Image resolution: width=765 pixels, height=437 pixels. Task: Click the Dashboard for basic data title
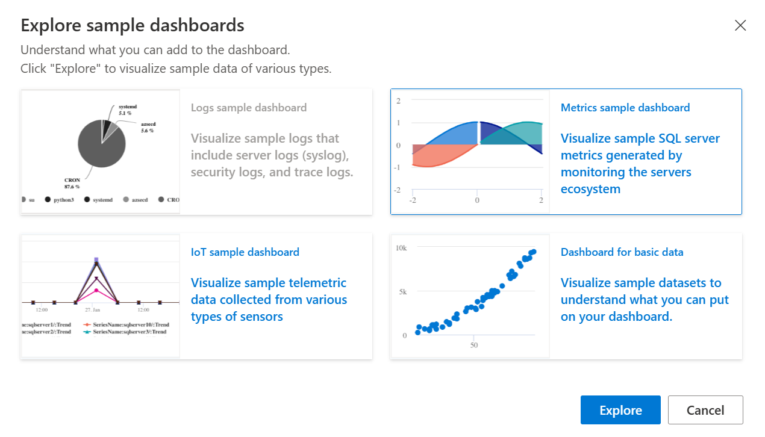622,252
